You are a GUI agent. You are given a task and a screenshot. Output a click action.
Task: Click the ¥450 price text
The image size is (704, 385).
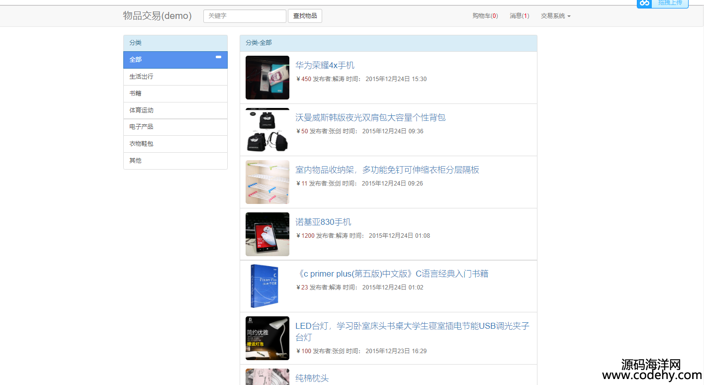click(303, 79)
